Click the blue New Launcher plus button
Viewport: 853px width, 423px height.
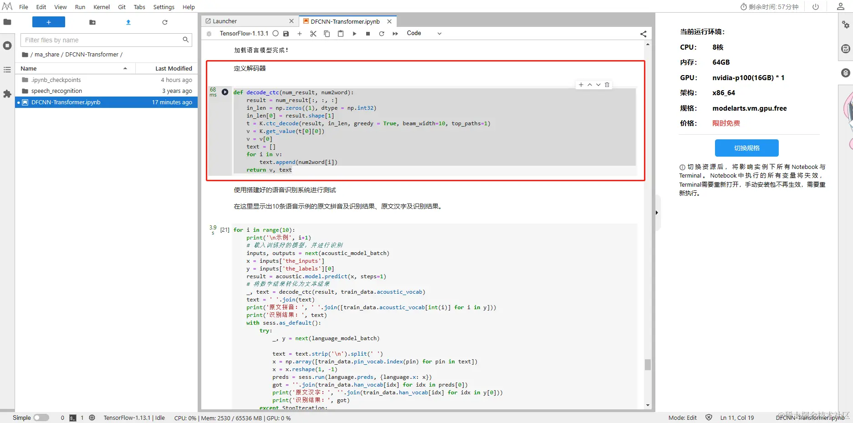[49, 22]
